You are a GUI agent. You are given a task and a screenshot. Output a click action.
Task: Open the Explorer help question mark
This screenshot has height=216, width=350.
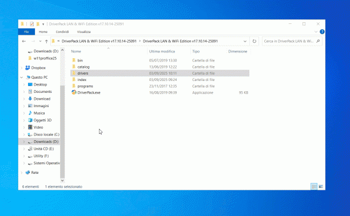[322, 32]
